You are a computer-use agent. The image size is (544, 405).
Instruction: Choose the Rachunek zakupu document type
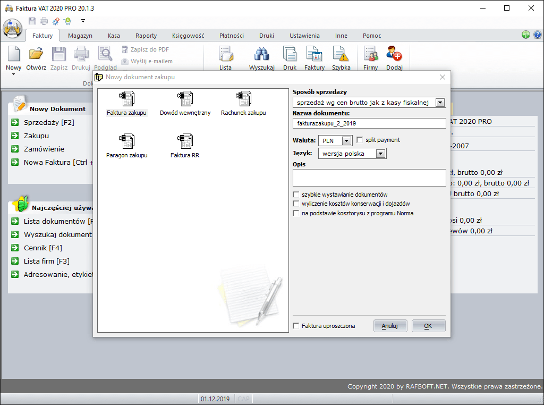243,99
